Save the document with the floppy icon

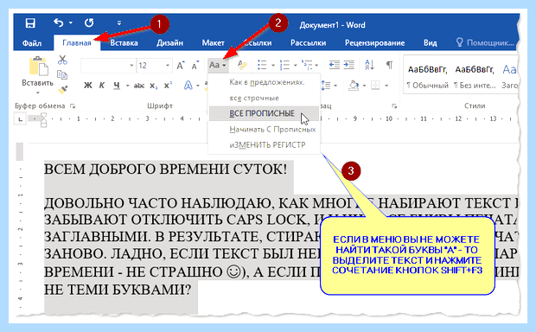[x=30, y=23]
